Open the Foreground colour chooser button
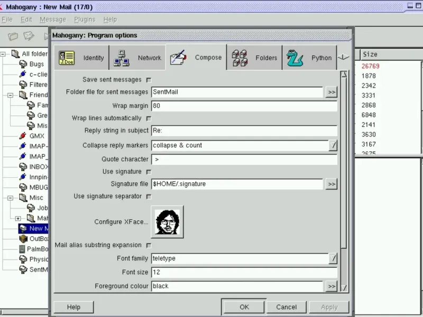The height and width of the screenshot is (317, 423). (332, 286)
